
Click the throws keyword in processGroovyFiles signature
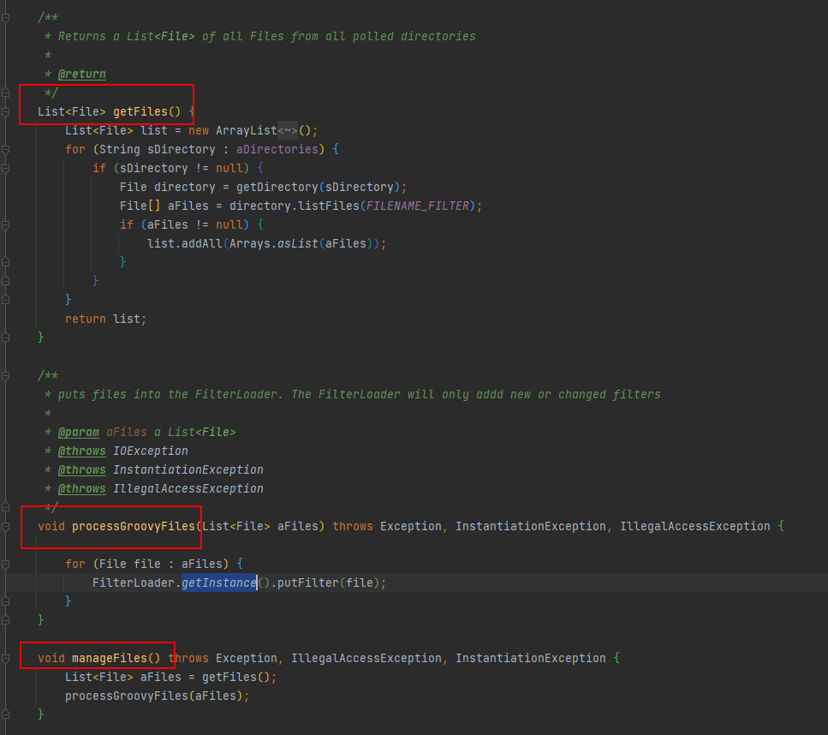[x=353, y=526]
